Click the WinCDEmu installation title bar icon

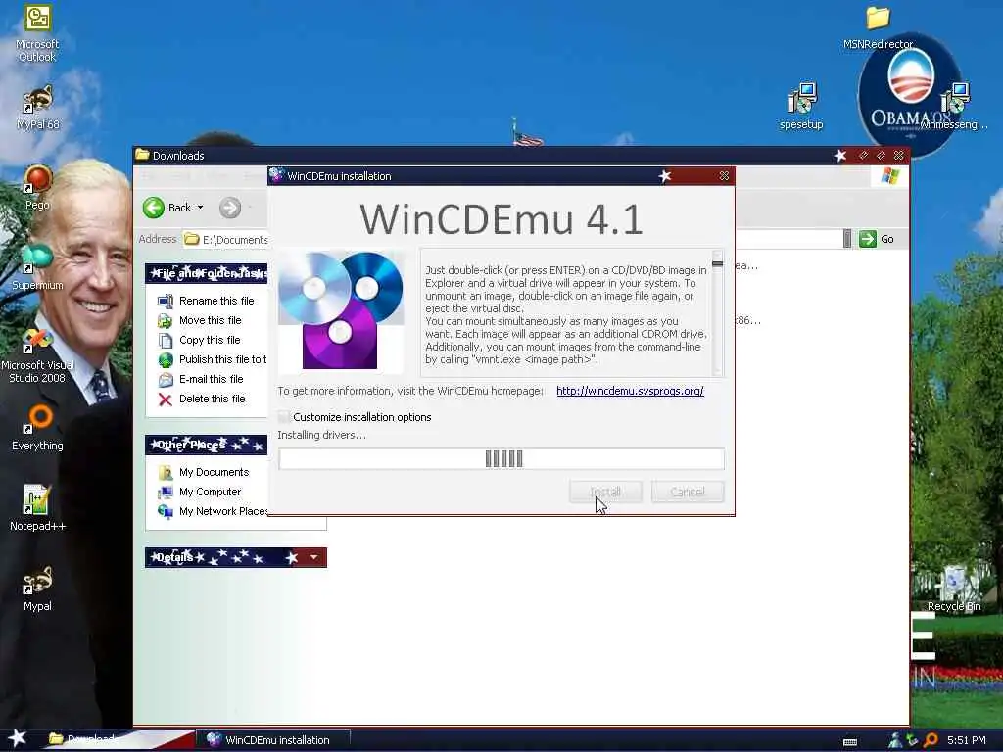(276, 175)
